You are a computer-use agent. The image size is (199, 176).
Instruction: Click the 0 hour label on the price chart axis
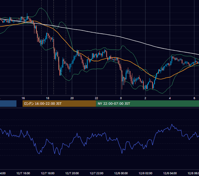(121, 98)
